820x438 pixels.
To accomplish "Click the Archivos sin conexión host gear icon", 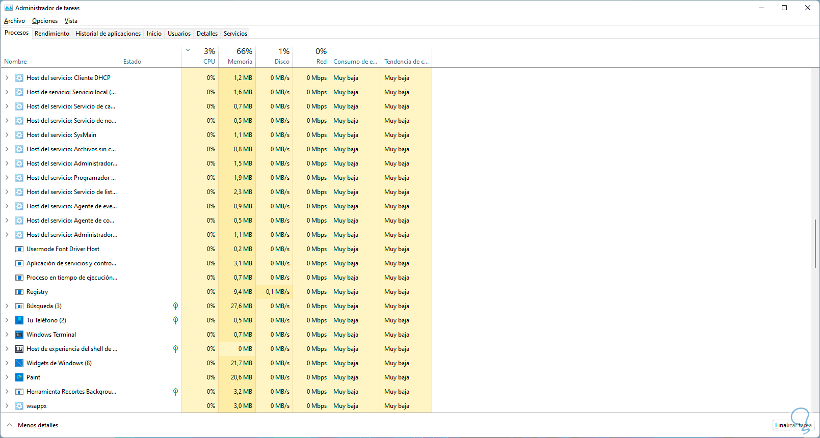I will pos(19,149).
